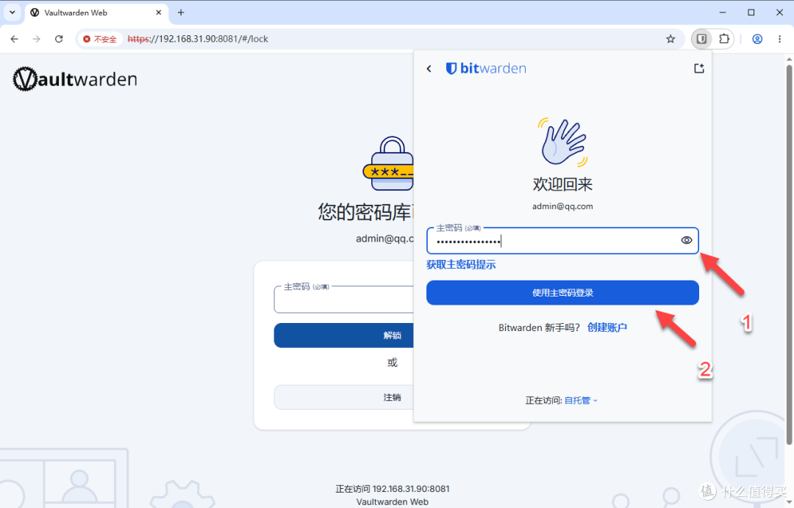Click admin@qq.com text in popup

562,206
